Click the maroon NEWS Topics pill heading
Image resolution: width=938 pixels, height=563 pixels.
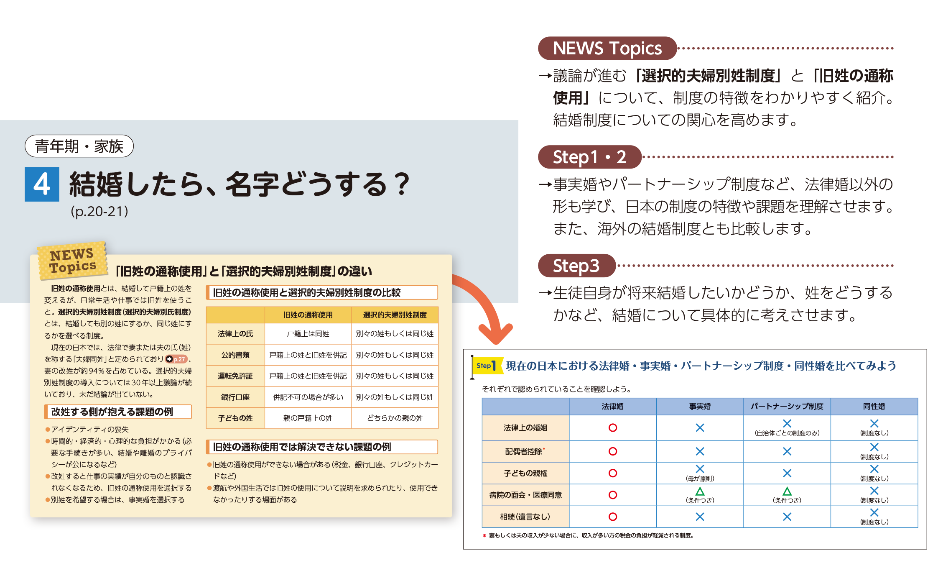[607, 48]
